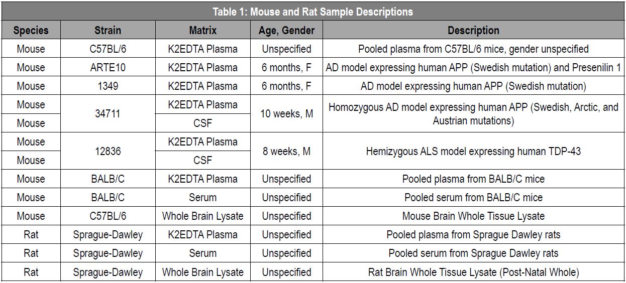Select the Description column header
This screenshot has width=626, height=283.
tap(473, 30)
